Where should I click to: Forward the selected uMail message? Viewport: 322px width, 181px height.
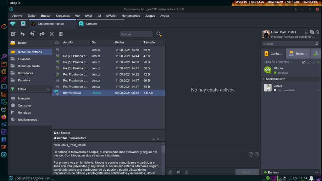pos(42,34)
